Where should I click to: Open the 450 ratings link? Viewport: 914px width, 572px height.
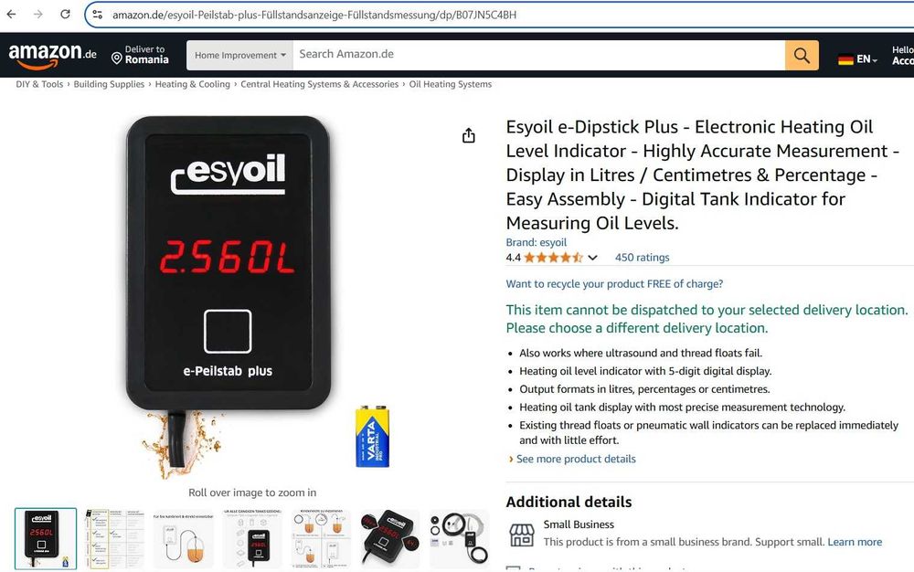click(642, 258)
